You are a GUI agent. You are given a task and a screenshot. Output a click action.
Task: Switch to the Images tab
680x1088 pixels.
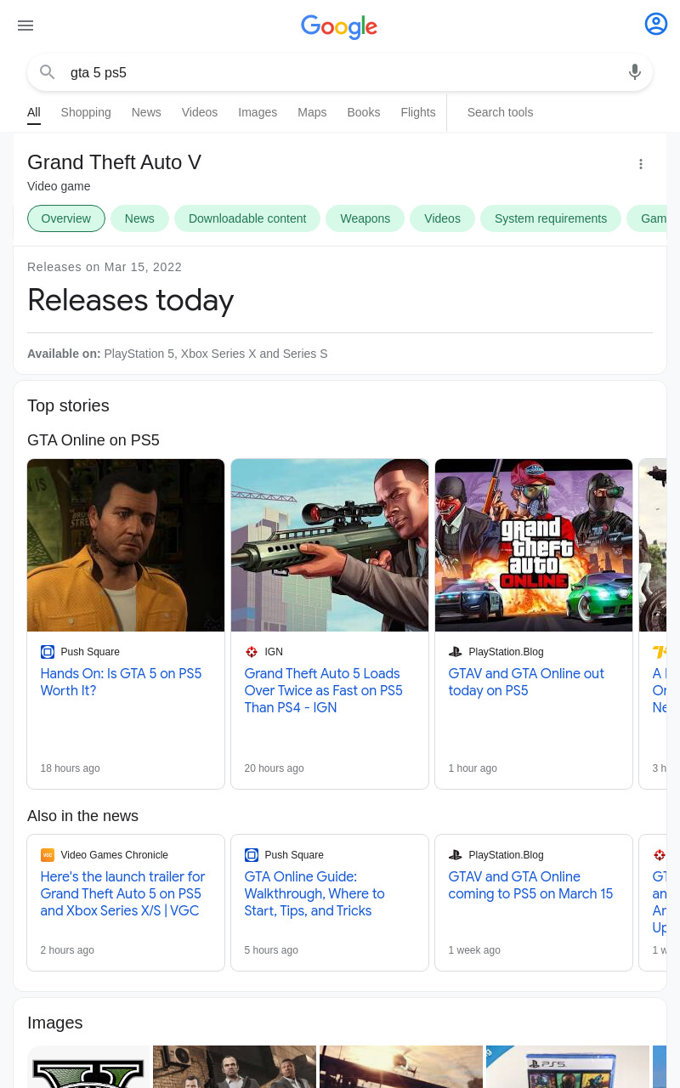(x=258, y=112)
